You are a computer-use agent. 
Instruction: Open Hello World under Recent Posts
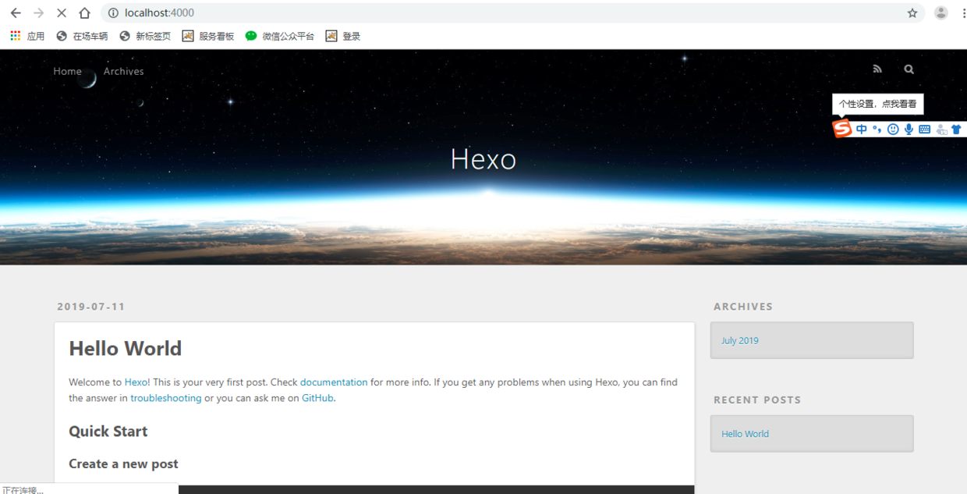[745, 434]
